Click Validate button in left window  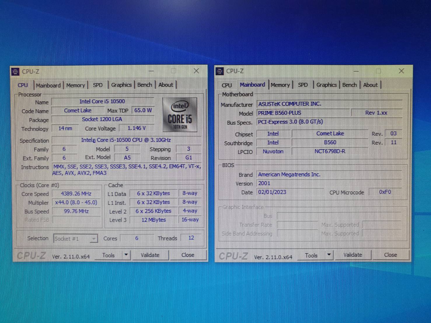tap(150, 255)
